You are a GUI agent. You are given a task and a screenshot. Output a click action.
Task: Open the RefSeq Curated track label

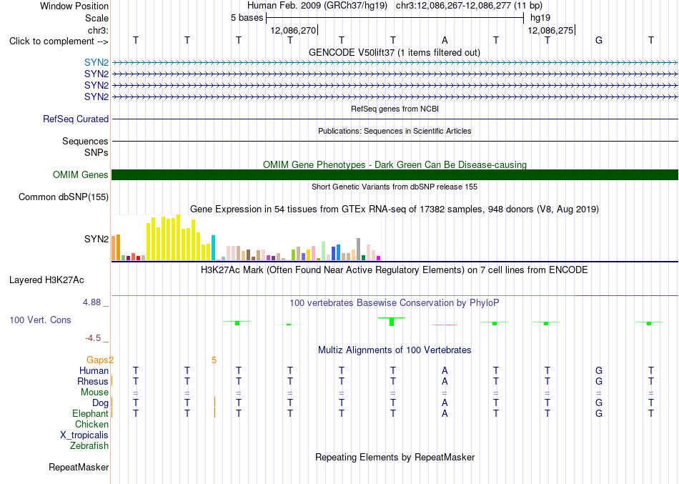(75, 119)
